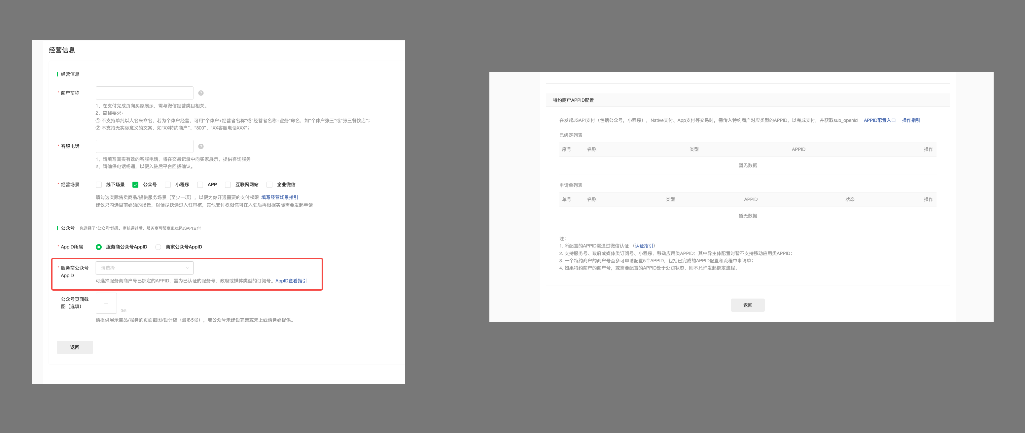Check the APP scenario checkbox

point(200,185)
